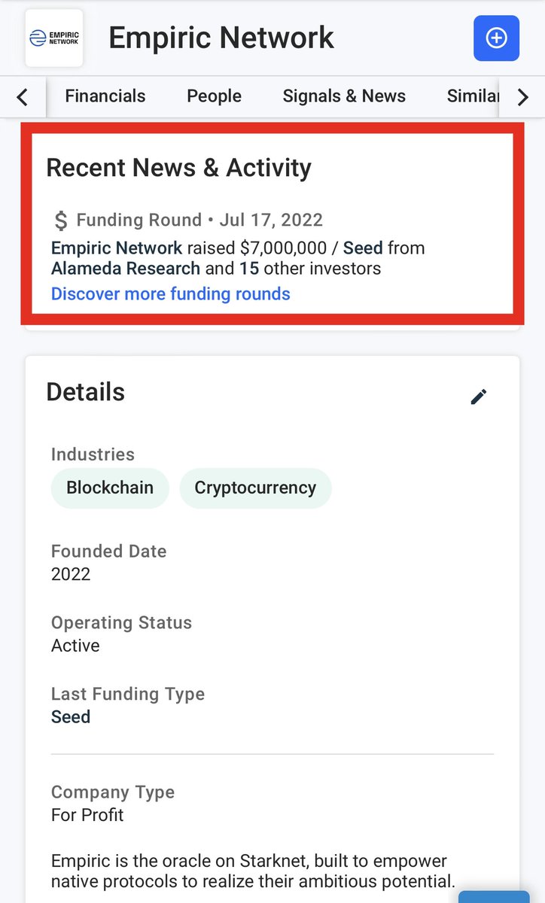Open the Empiric Network link in news
545x903 pixels.
[117, 248]
